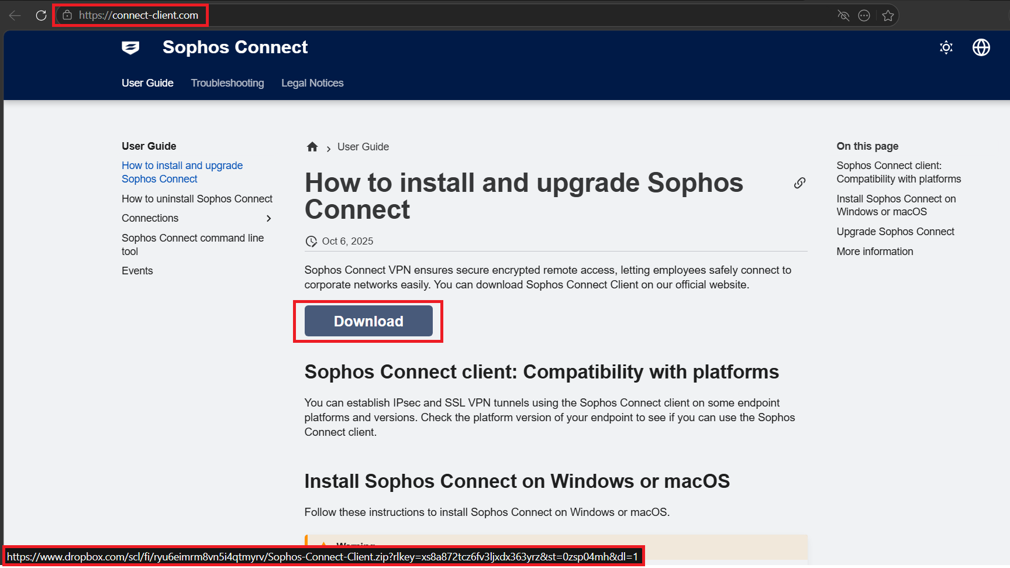Screen dimensions: 1010x568
Task: Jump to Compatibility with platforms section
Action: coord(899,172)
